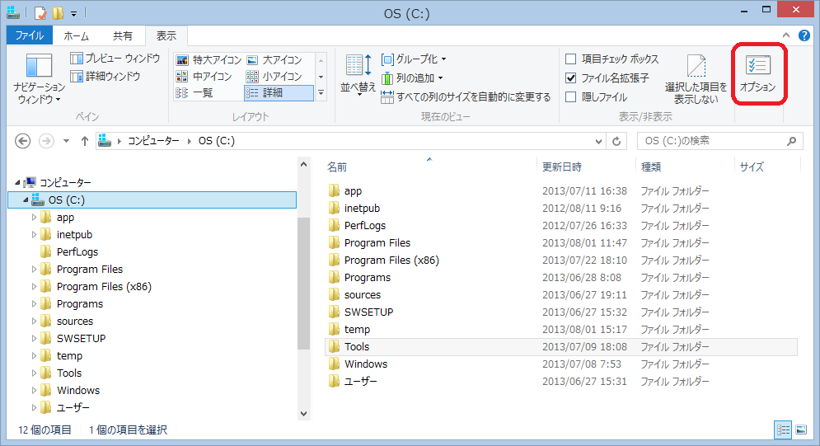Toggle 隠しファイル checkbox

coord(571,97)
